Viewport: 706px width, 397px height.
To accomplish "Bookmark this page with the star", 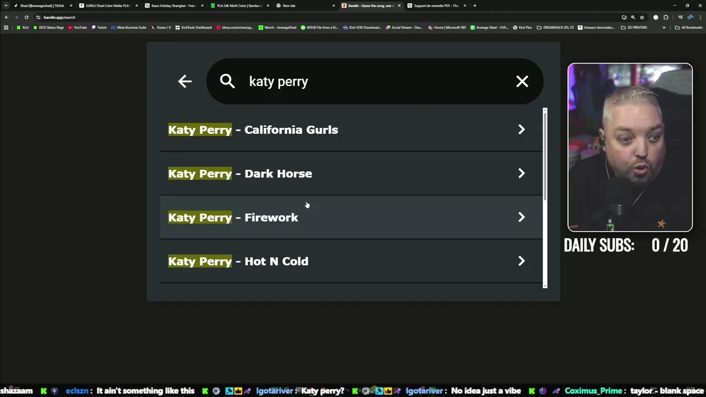I will 642,17.
